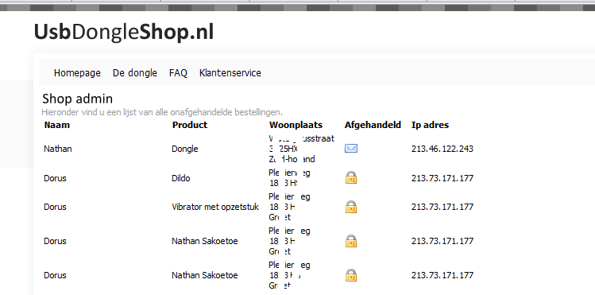Click the envelope icon in Nathan's Dongle order
The image size is (595, 295).
pos(351,149)
